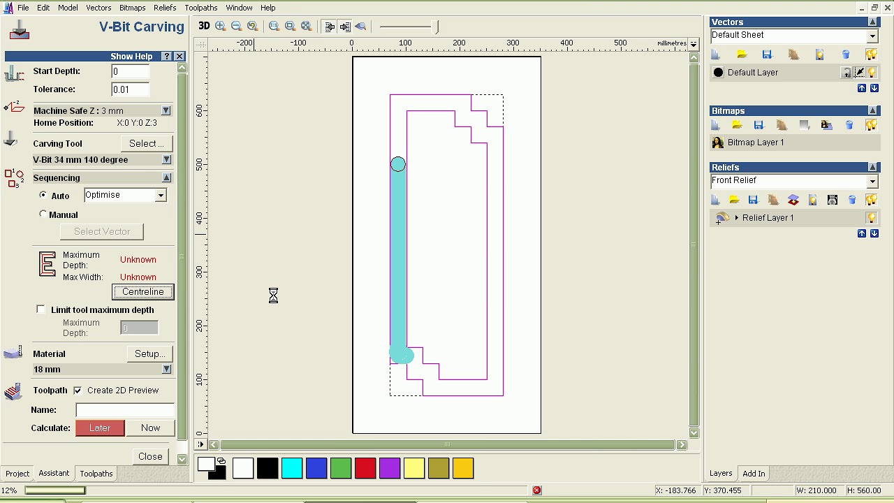The image size is (894, 503).
Task: Click the previous zoom view icon
Action: 253,26
